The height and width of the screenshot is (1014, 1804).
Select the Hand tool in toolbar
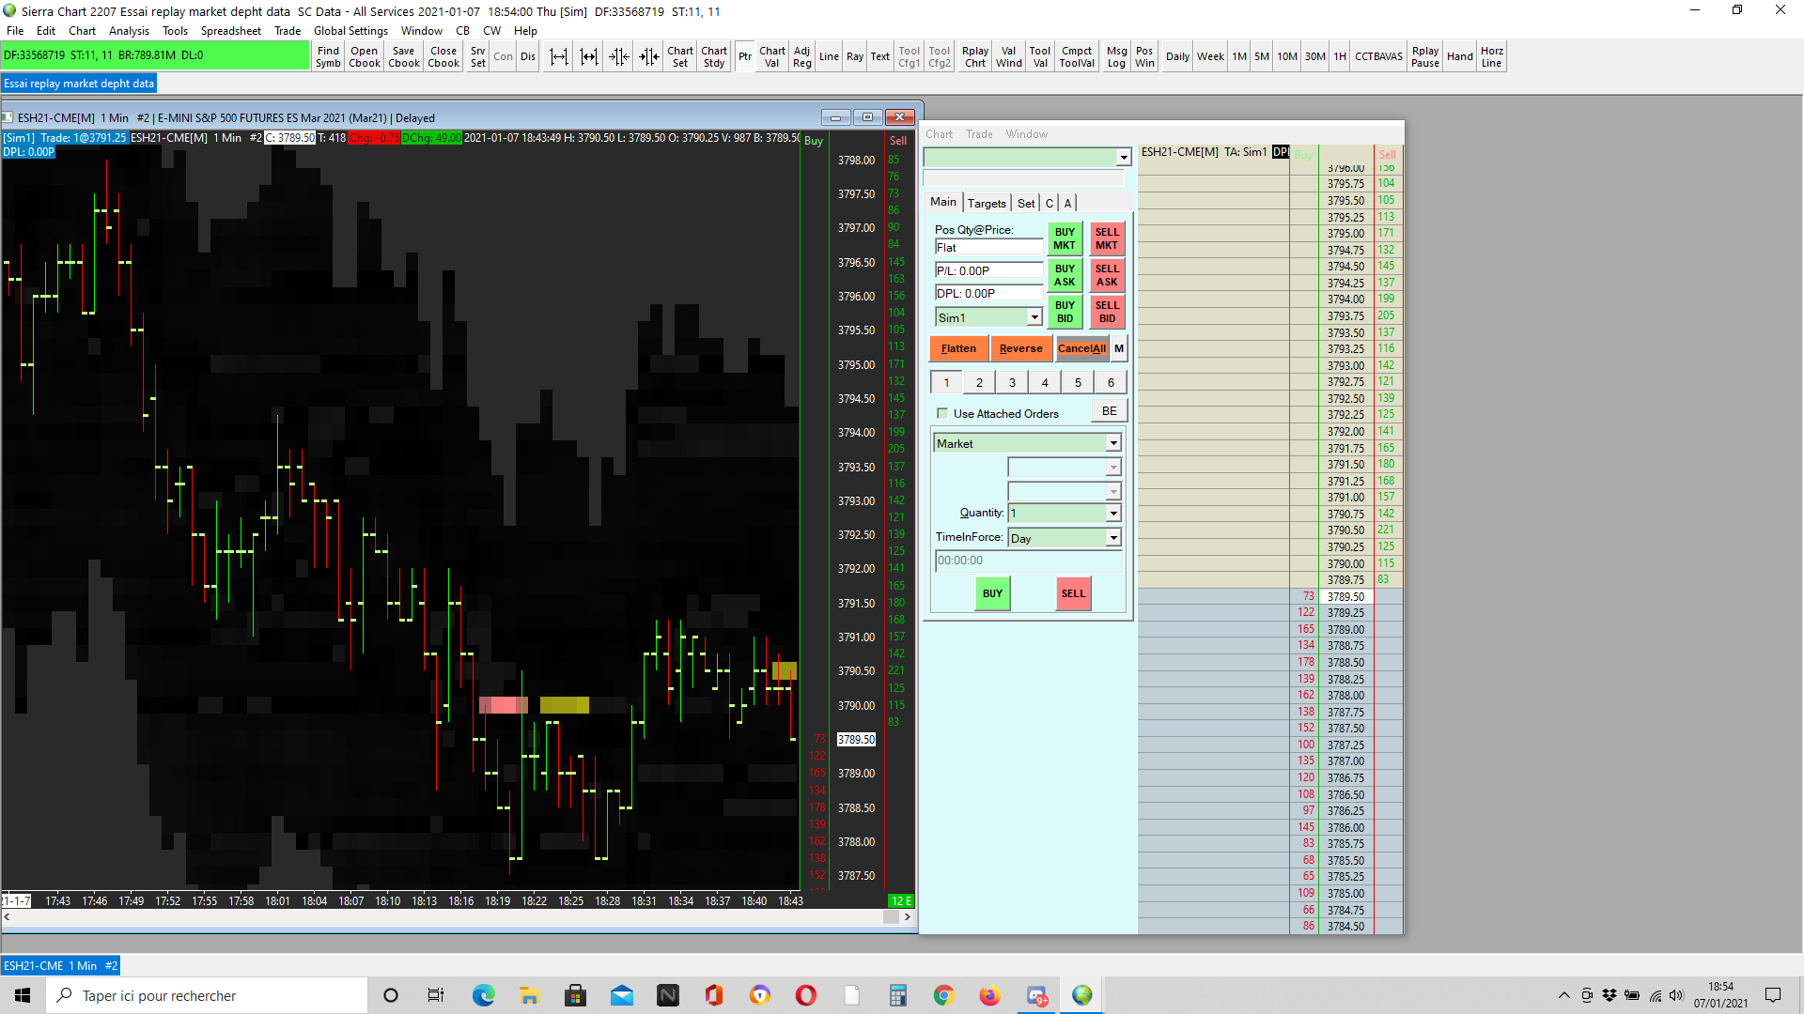(1459, 56)
